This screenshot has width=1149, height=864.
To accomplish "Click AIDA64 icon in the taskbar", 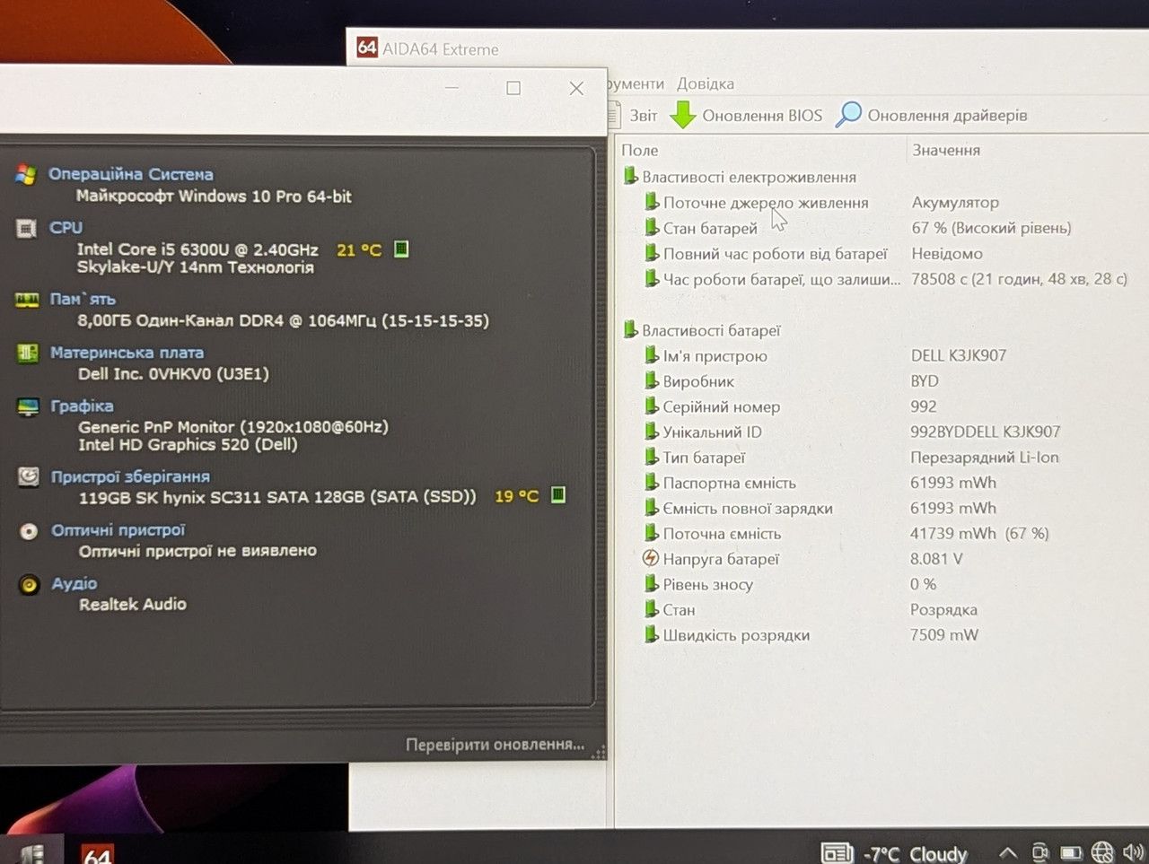I will (x=97, y=853).
